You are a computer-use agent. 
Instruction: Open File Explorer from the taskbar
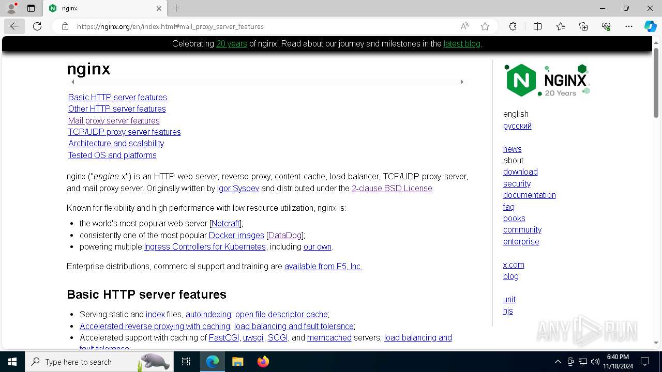coord(237,362)
